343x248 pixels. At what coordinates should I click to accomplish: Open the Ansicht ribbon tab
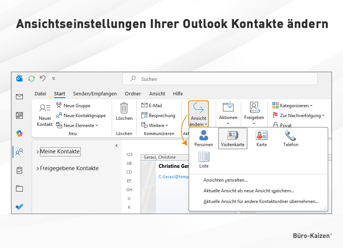[157, 94]
